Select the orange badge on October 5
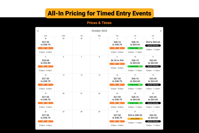The width and height of the screenshot is (199, 133). pos(46,66)
